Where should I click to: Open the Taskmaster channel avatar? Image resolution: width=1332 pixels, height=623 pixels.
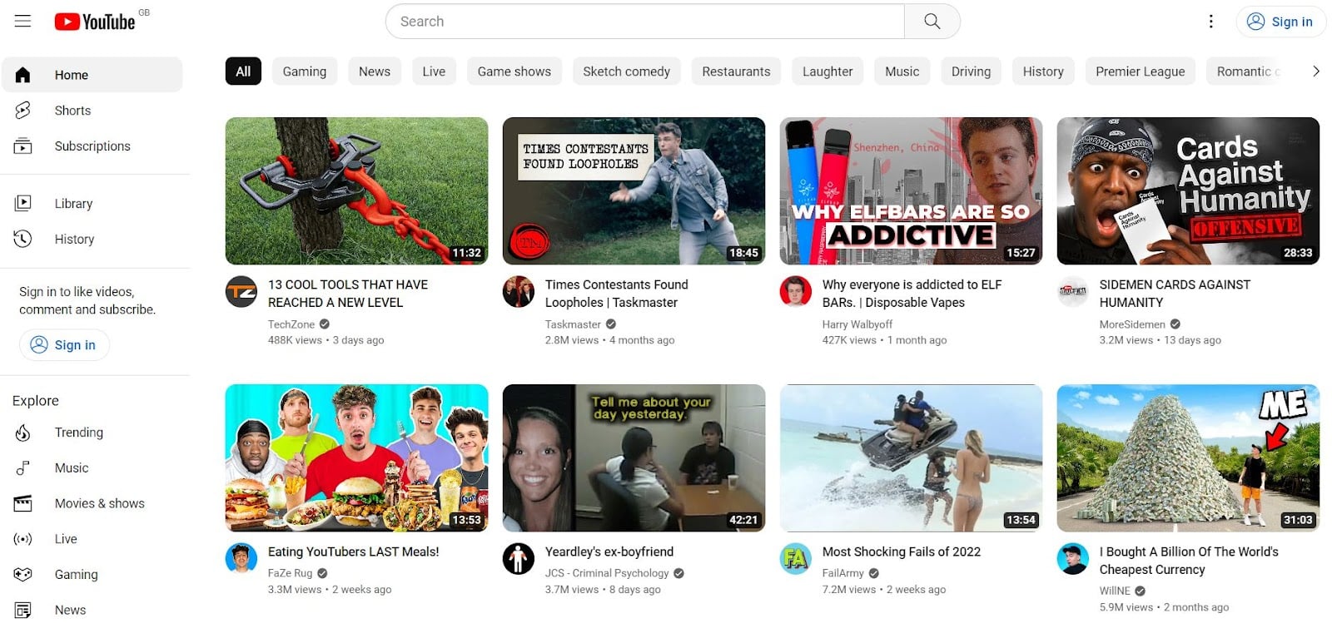(x=519, y=292)
